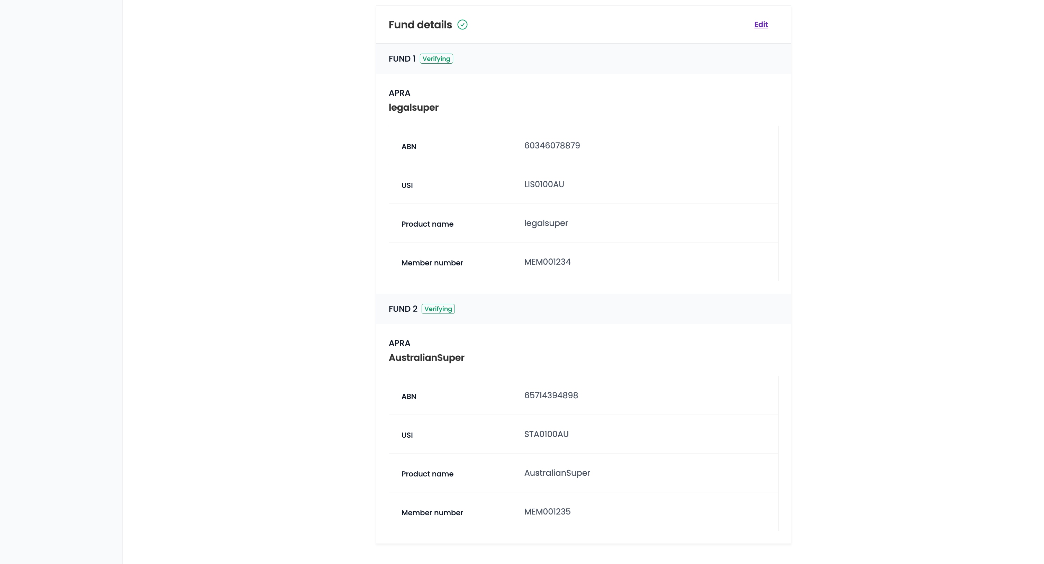
Task: Click the legalsuper fund name heading
Action: coord(413,107)
